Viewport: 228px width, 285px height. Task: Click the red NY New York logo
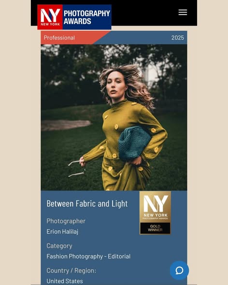coord(50,17)
